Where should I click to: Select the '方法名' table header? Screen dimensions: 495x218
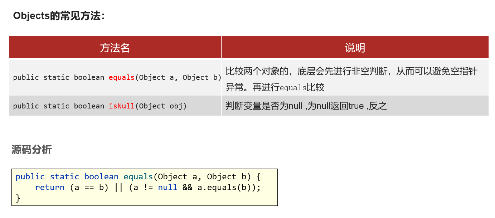pos(115,47)
